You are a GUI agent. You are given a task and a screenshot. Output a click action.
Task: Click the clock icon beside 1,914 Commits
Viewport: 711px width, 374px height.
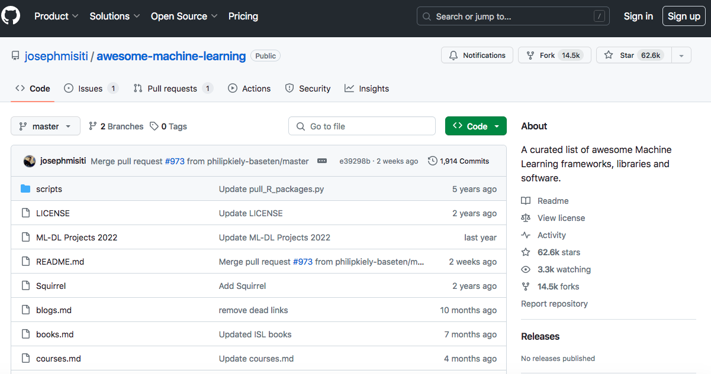click(432, 161)
